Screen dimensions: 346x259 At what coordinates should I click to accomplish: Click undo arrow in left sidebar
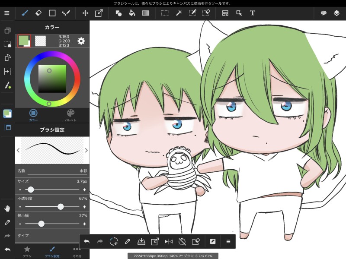click(x=7, y=250)
